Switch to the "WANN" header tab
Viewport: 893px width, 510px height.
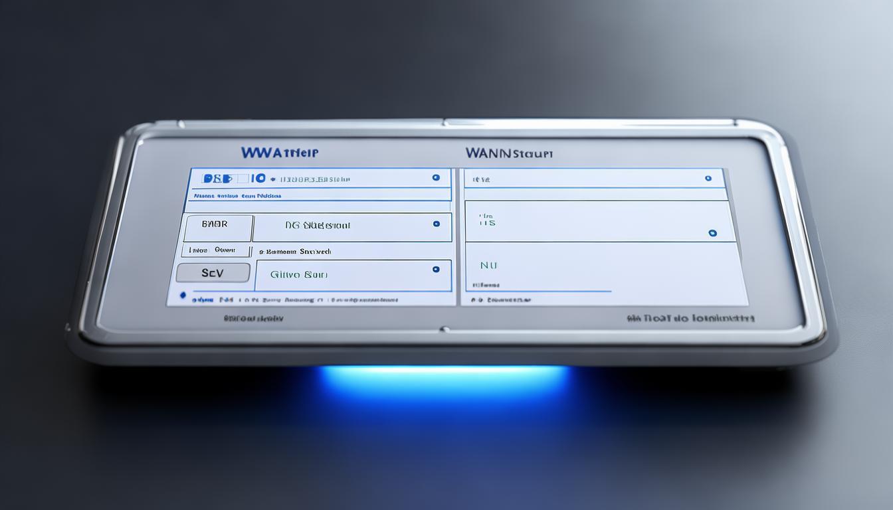509,153
